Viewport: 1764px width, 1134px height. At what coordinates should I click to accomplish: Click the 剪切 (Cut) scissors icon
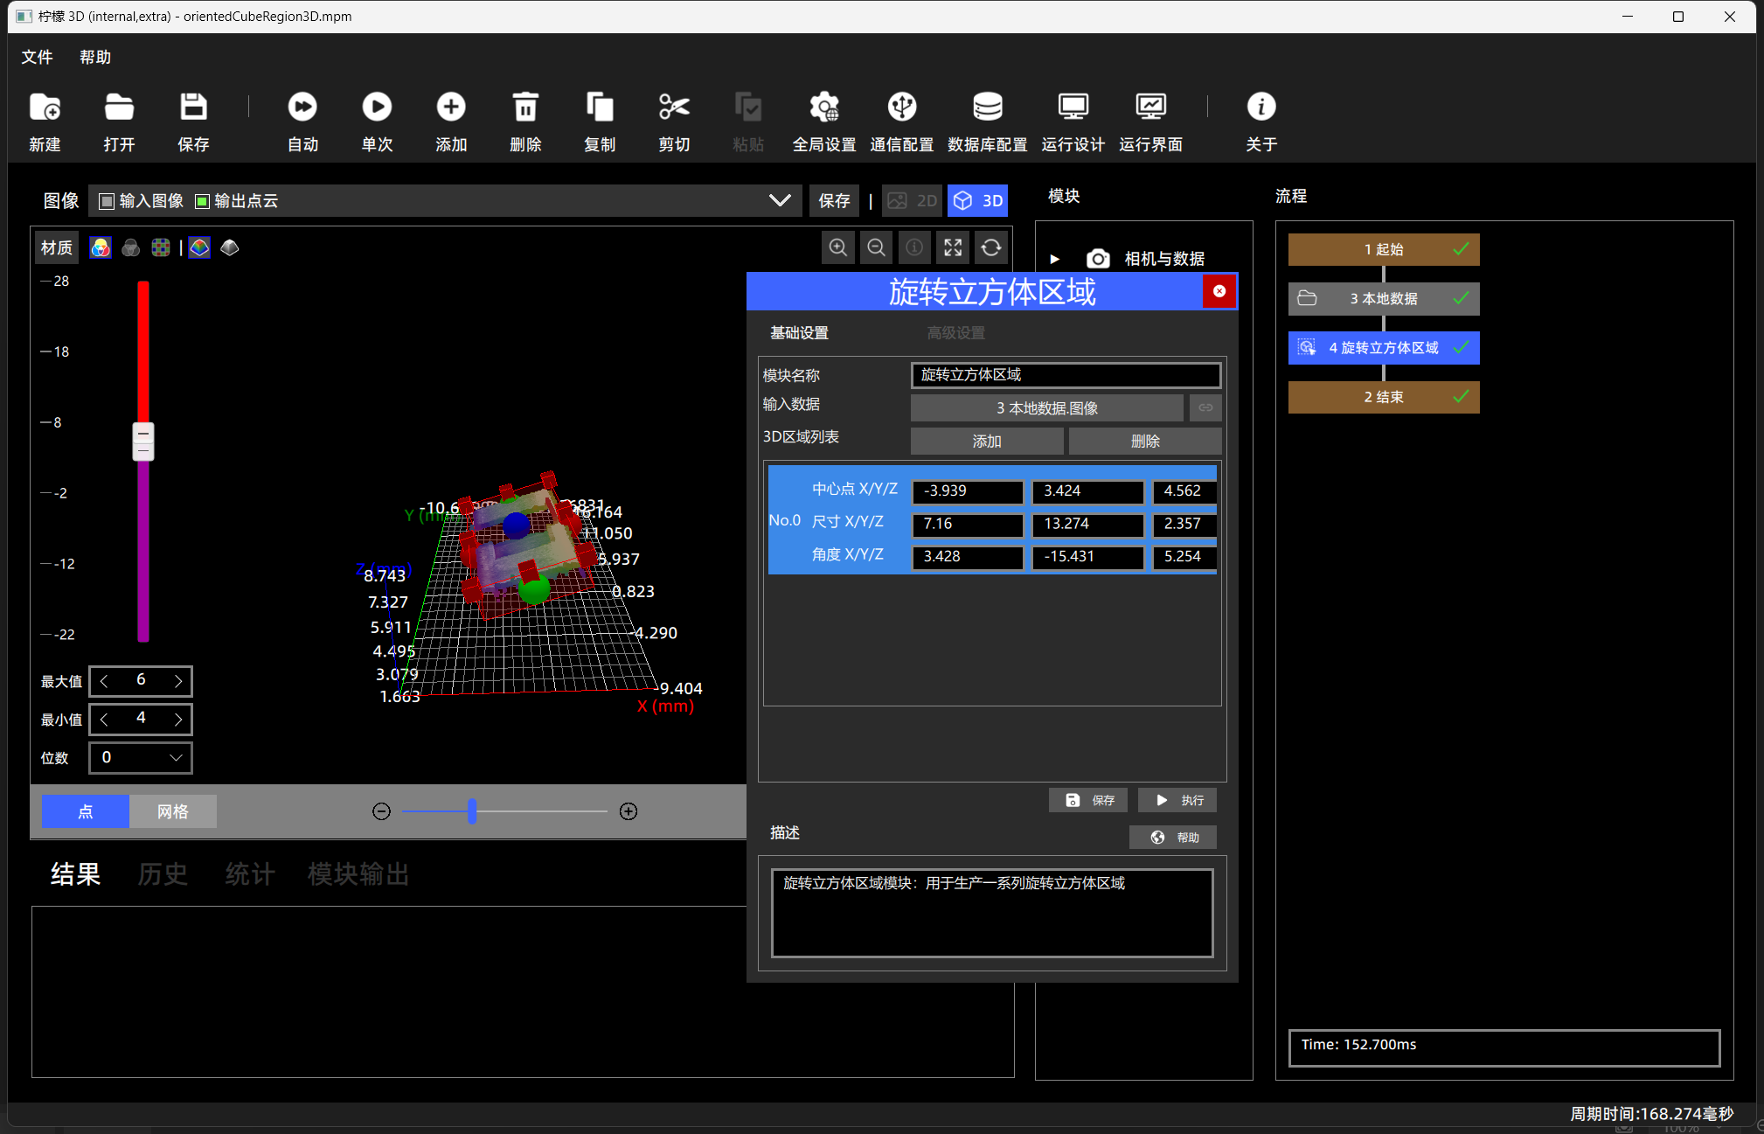tap(674, 107)
